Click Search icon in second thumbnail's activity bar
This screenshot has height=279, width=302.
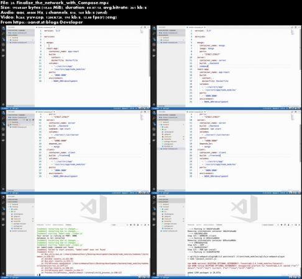point(154,33)
